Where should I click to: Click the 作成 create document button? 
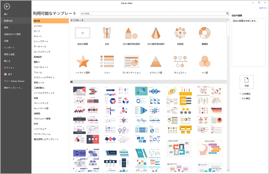click(246, 82)
